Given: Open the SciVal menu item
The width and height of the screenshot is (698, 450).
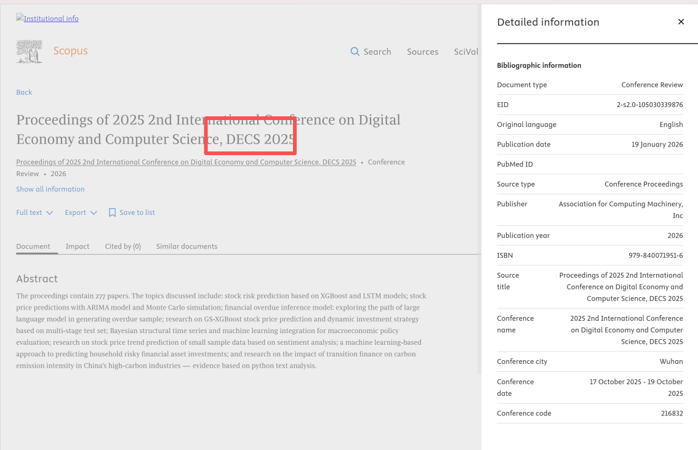Looking at the screenshot, I should point(466,52).
